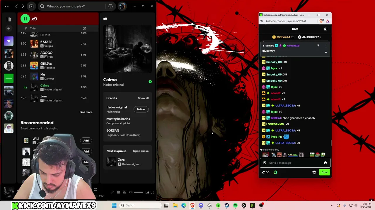Image resolution: width=375 pixels, height=210 pixels.
Task: Open the pinned message three-dot options
Action: (326, 45)
